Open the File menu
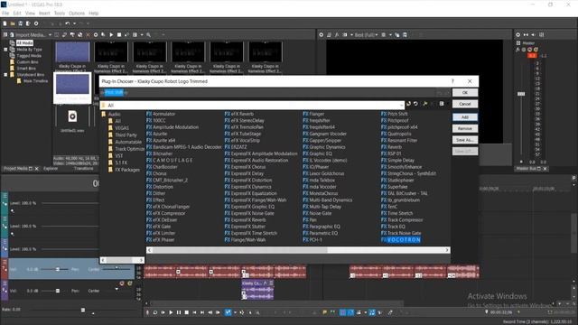 click(x=5, y=14)
